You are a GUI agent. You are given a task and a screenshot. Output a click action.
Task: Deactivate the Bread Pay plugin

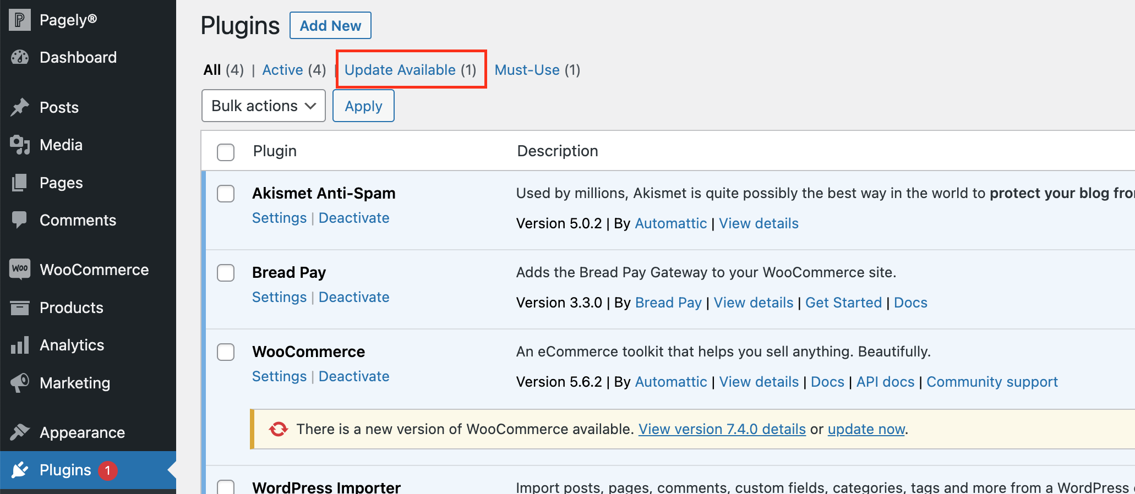click(354, 297)
